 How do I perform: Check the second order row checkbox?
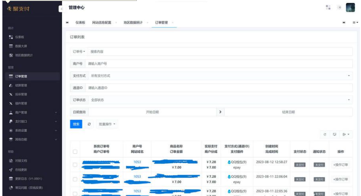click(x=75, y=179)
